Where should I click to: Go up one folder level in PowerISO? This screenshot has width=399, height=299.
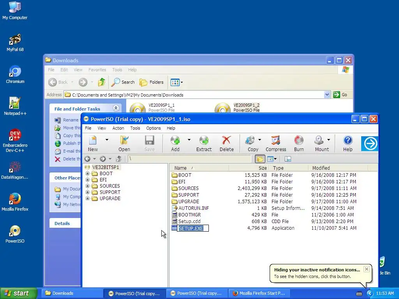point(118,159)
